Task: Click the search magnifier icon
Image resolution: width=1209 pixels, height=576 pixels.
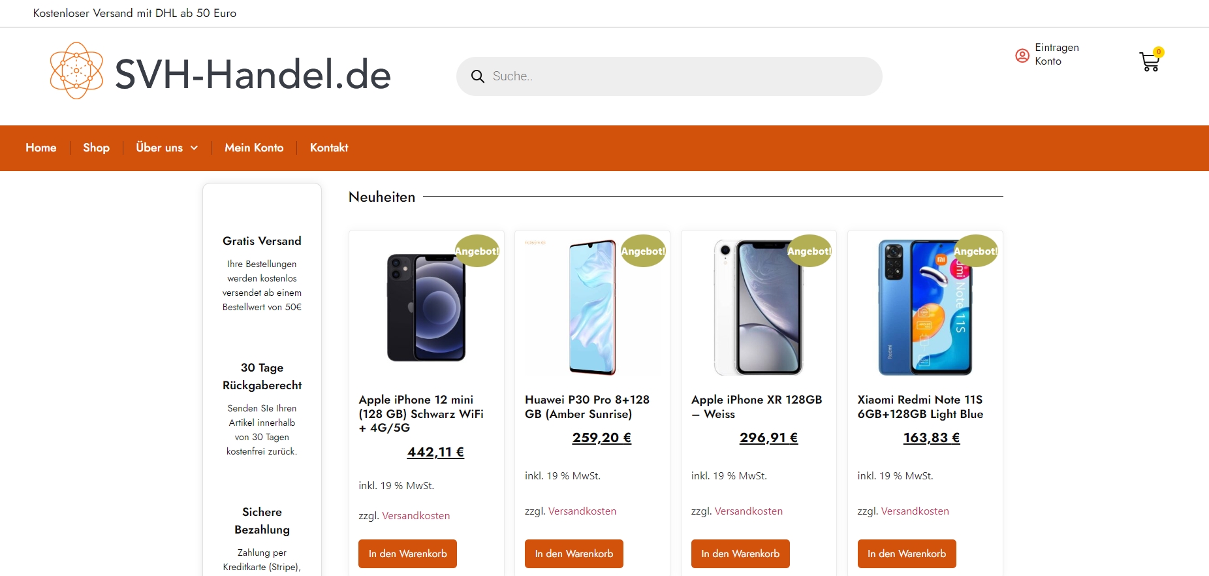Action: click(x=478, y=76)
